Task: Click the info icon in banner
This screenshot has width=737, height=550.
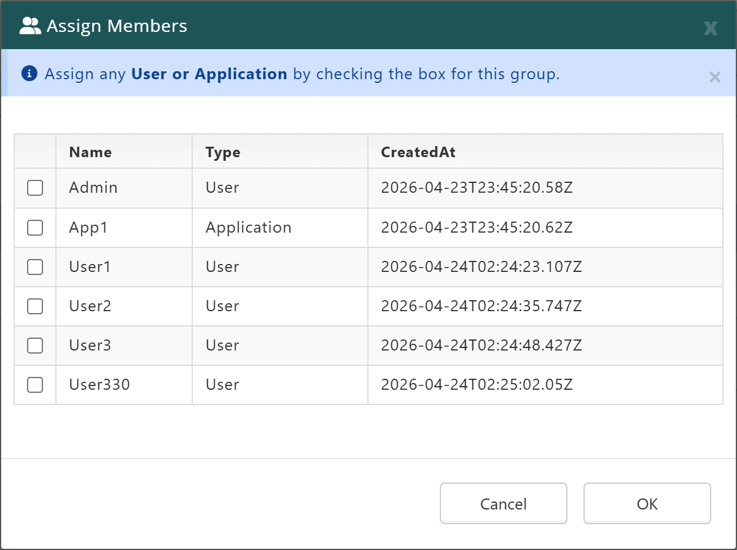Action: [29, 74]
